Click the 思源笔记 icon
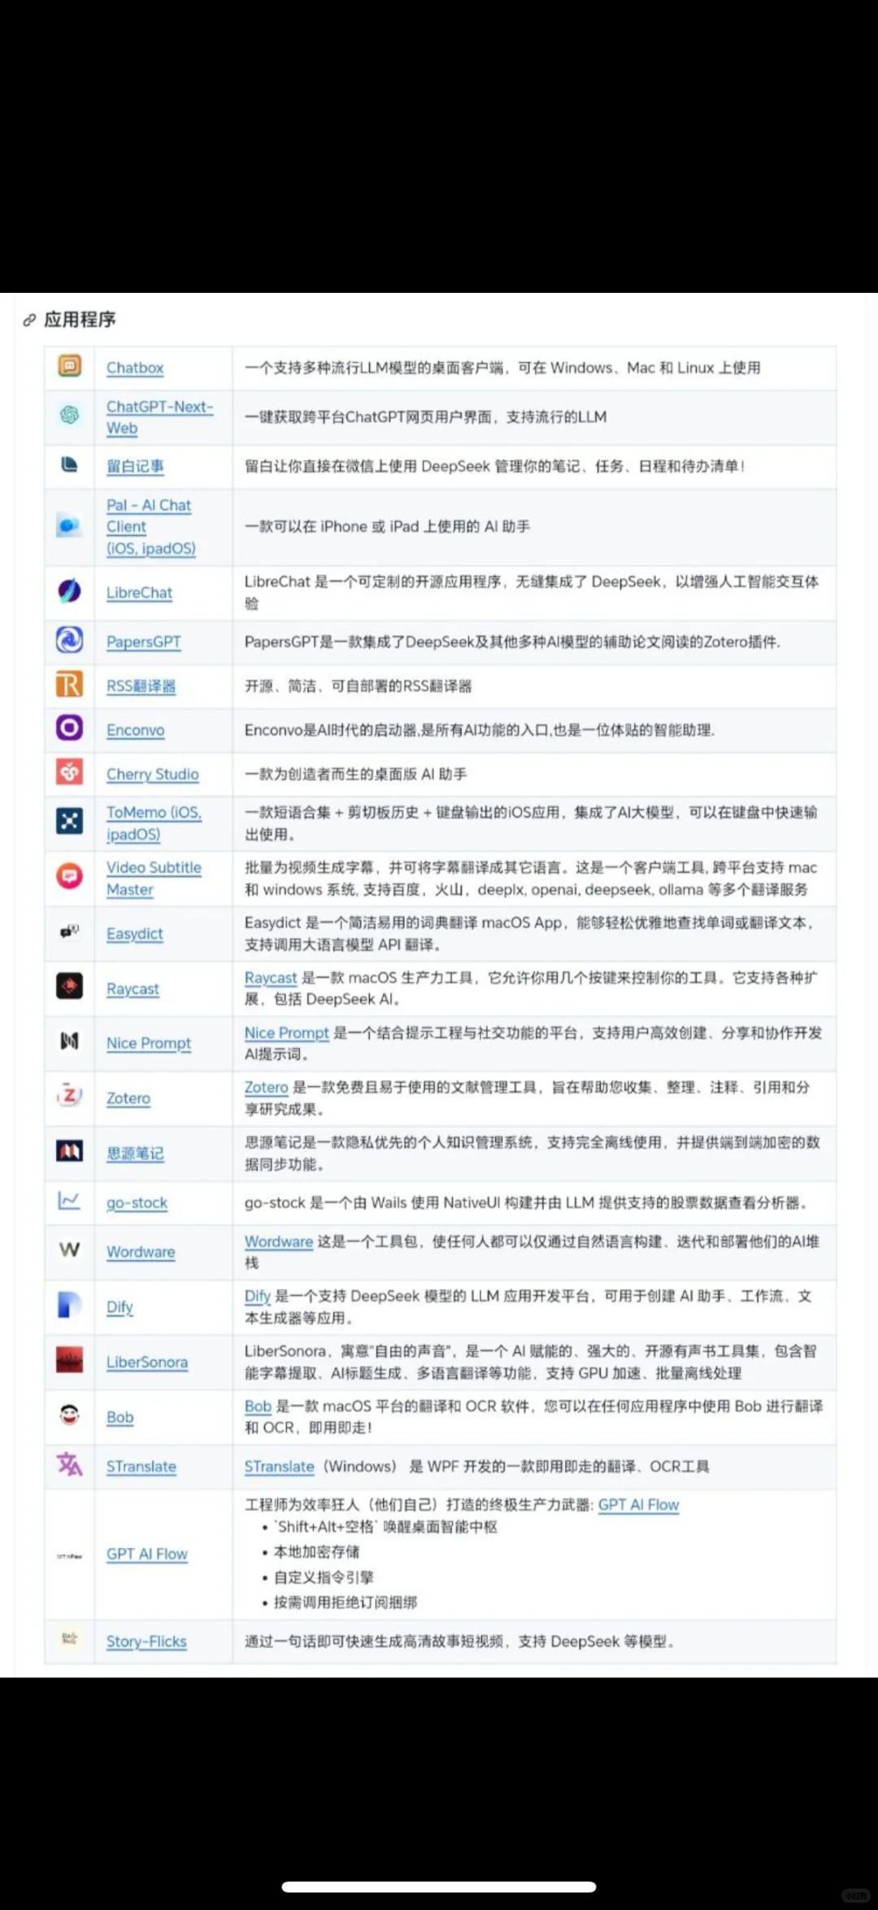Viewport: 878px width, 1910px height. [x=69, y=1150]
